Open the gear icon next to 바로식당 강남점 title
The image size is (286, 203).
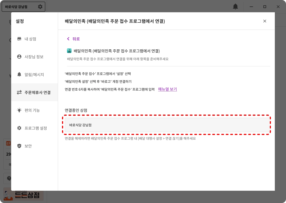(40, 7)
